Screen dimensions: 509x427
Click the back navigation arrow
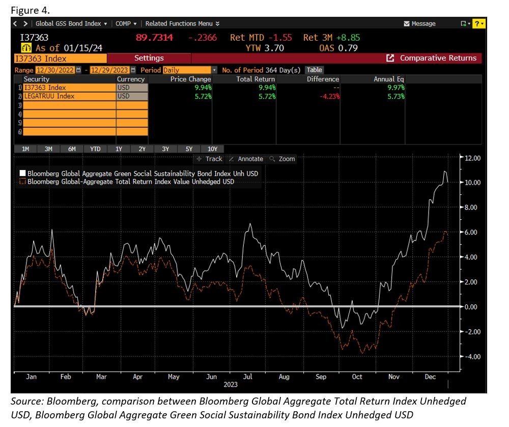click(x=16, y=23)
